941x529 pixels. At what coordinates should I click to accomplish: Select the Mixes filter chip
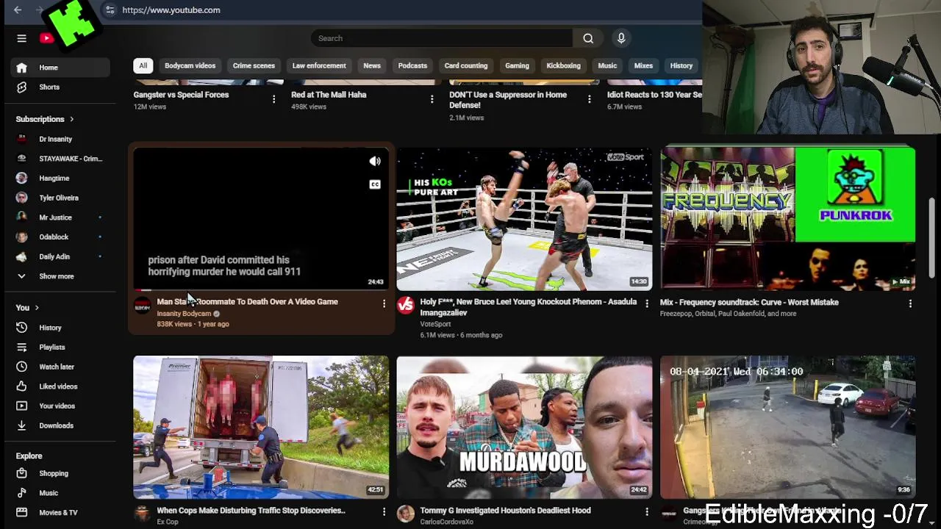643,65
